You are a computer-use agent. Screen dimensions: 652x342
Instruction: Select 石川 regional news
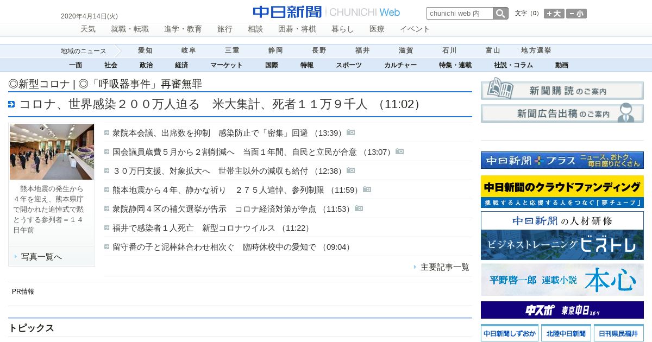449,50
